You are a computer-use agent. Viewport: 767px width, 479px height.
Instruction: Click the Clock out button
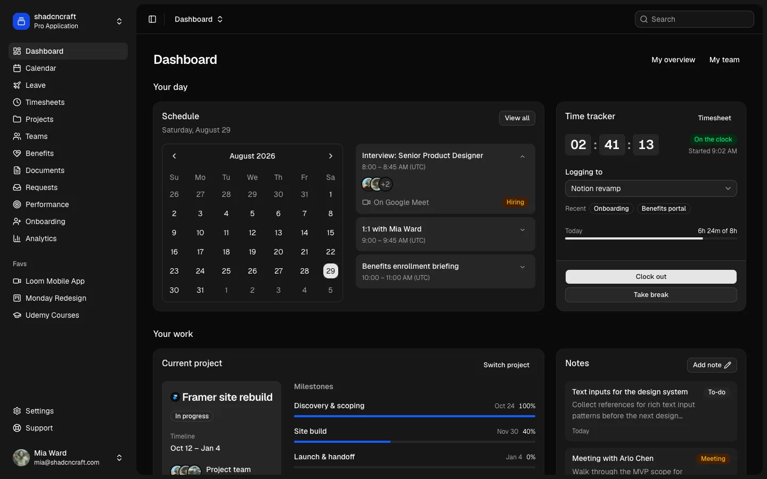click(x=651, y=277)
